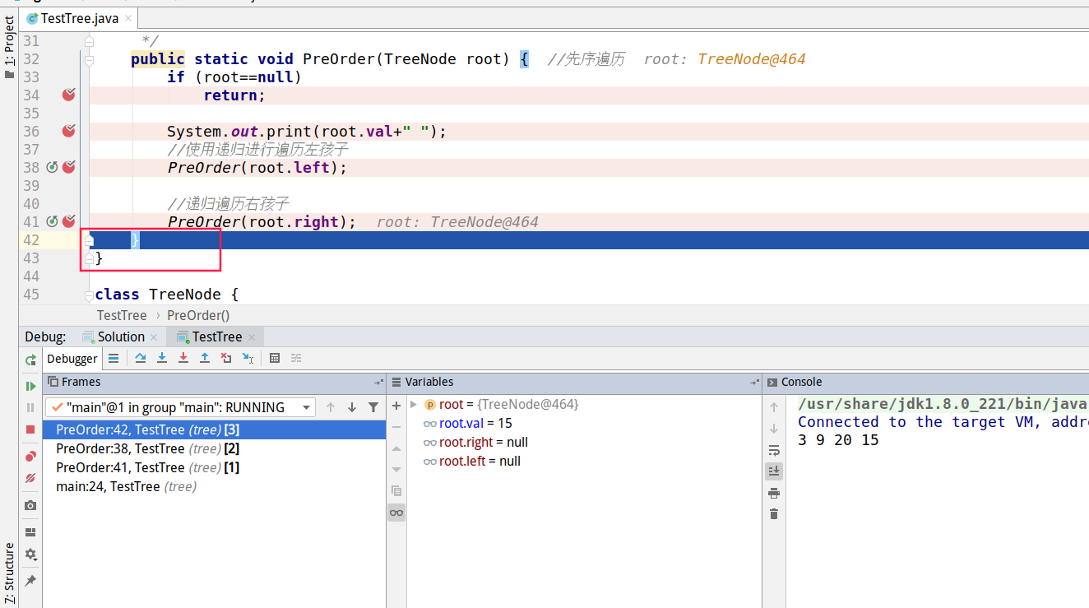Remove the breakpoint on line 38

pos(69,167)
